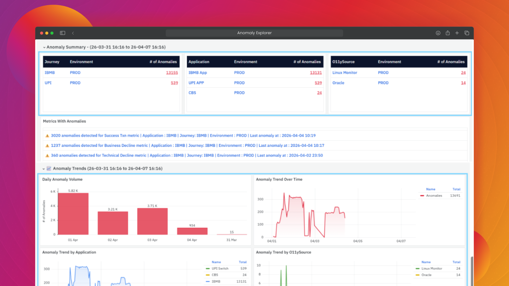This screenshot has width=509, height=286.
Task: Open Business Decline metric anomaly link
Action: tap(187, 145)
